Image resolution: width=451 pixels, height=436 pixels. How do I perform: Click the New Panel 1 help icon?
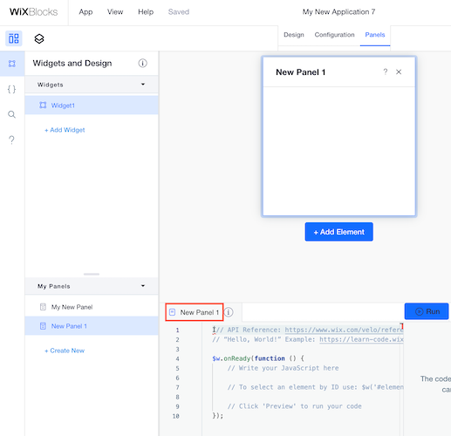pos(386,72)
